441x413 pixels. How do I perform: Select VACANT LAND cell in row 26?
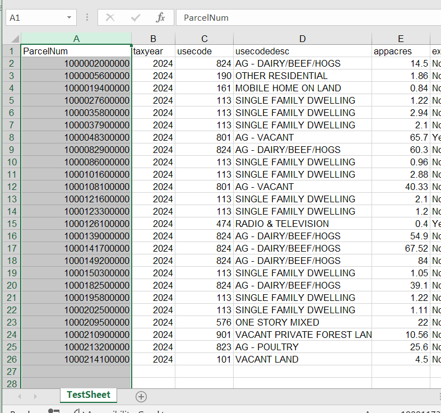click(303, 360)
